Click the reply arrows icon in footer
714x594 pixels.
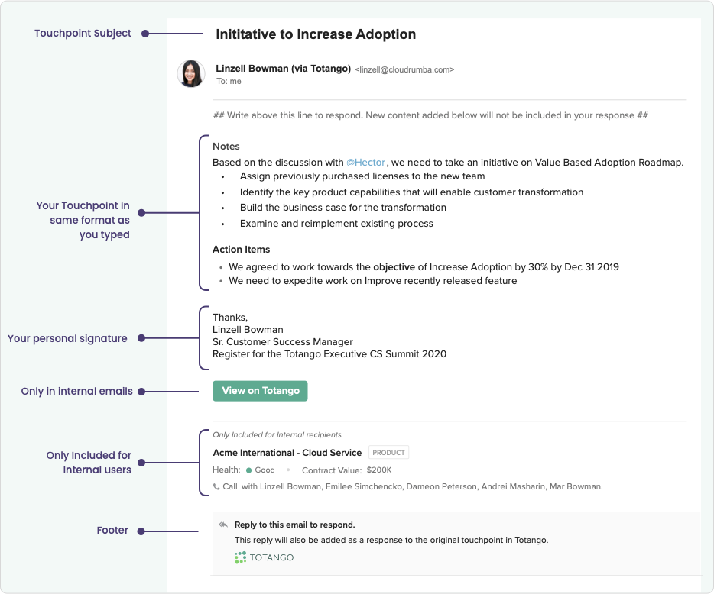click(223, 525)
